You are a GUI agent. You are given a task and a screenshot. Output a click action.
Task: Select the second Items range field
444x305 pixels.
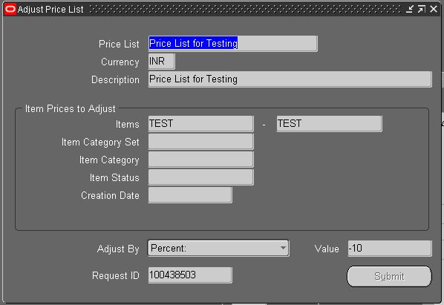pos(330,124)
